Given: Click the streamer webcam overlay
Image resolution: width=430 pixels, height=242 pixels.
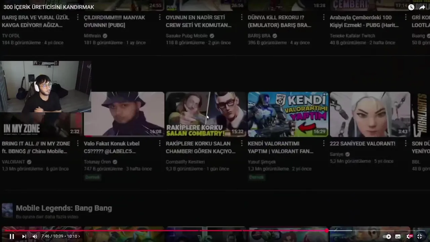Looking at the screenshot, I should pos(45,87).
